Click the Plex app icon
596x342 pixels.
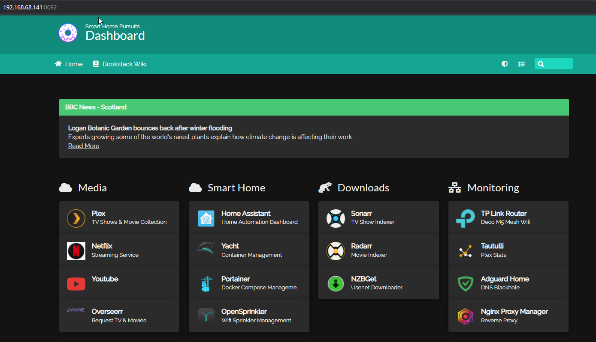point(76,218)
